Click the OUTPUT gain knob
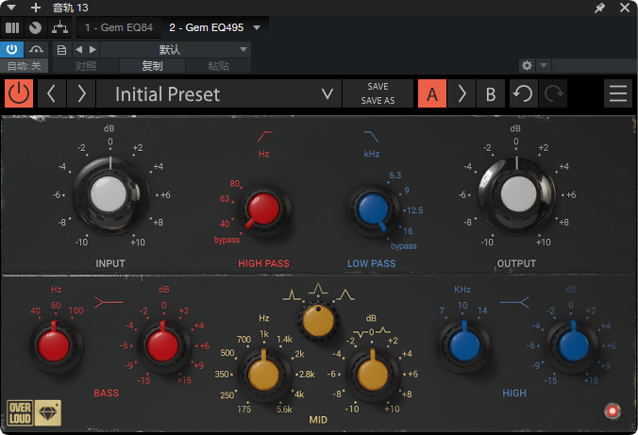 coord(517,195)
